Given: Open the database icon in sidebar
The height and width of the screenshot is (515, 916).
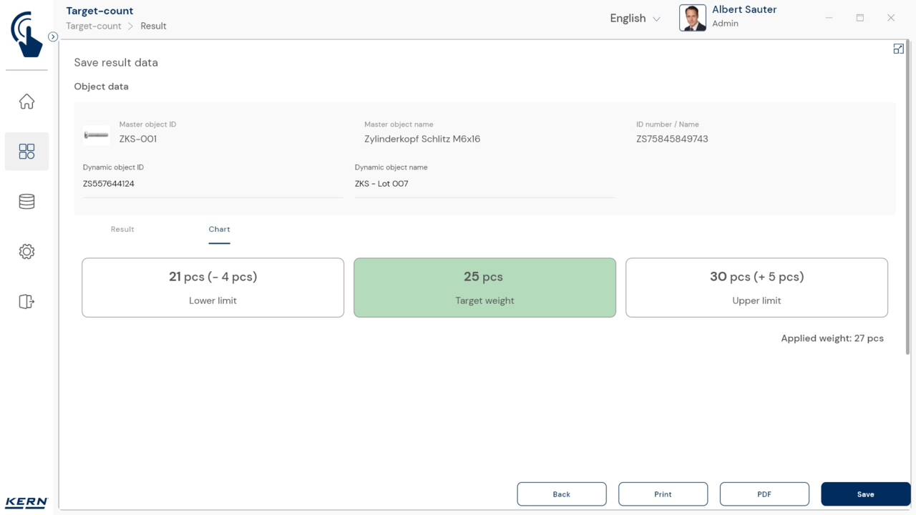Looking at the screenshot, I should coord(26,202).
